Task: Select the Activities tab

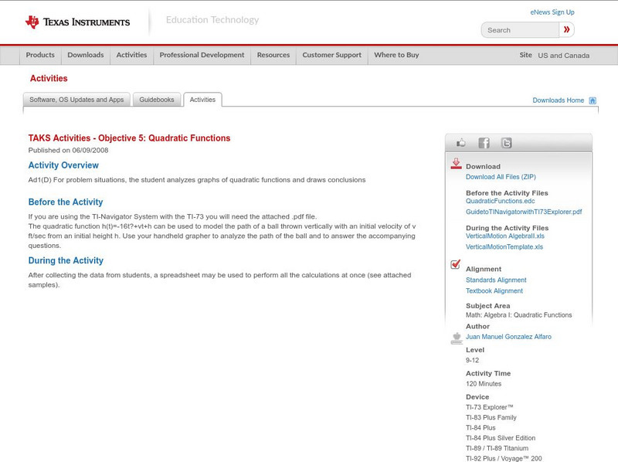Action: (202, 100)
